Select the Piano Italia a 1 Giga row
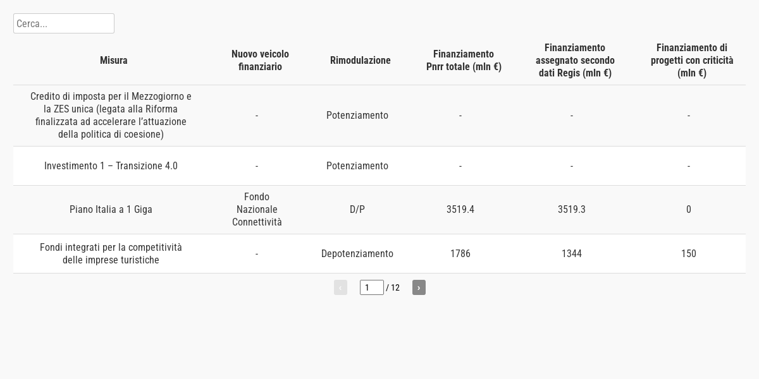 [x=111, y=210]
